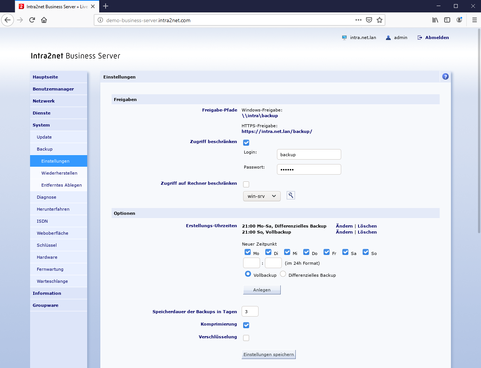The height and width of the screenshot is (368, 481).
Task: Click the browser back arrow
Action: click(x=8, y=20)
